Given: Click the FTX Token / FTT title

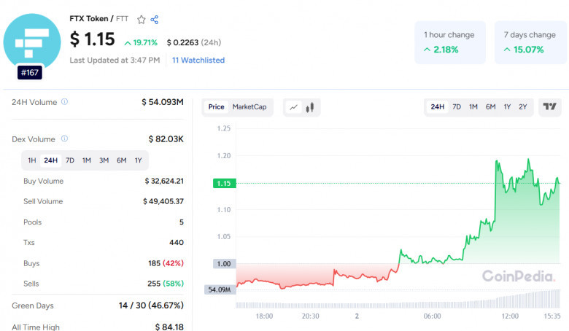Looking at the screenshot, I should 98,19.
